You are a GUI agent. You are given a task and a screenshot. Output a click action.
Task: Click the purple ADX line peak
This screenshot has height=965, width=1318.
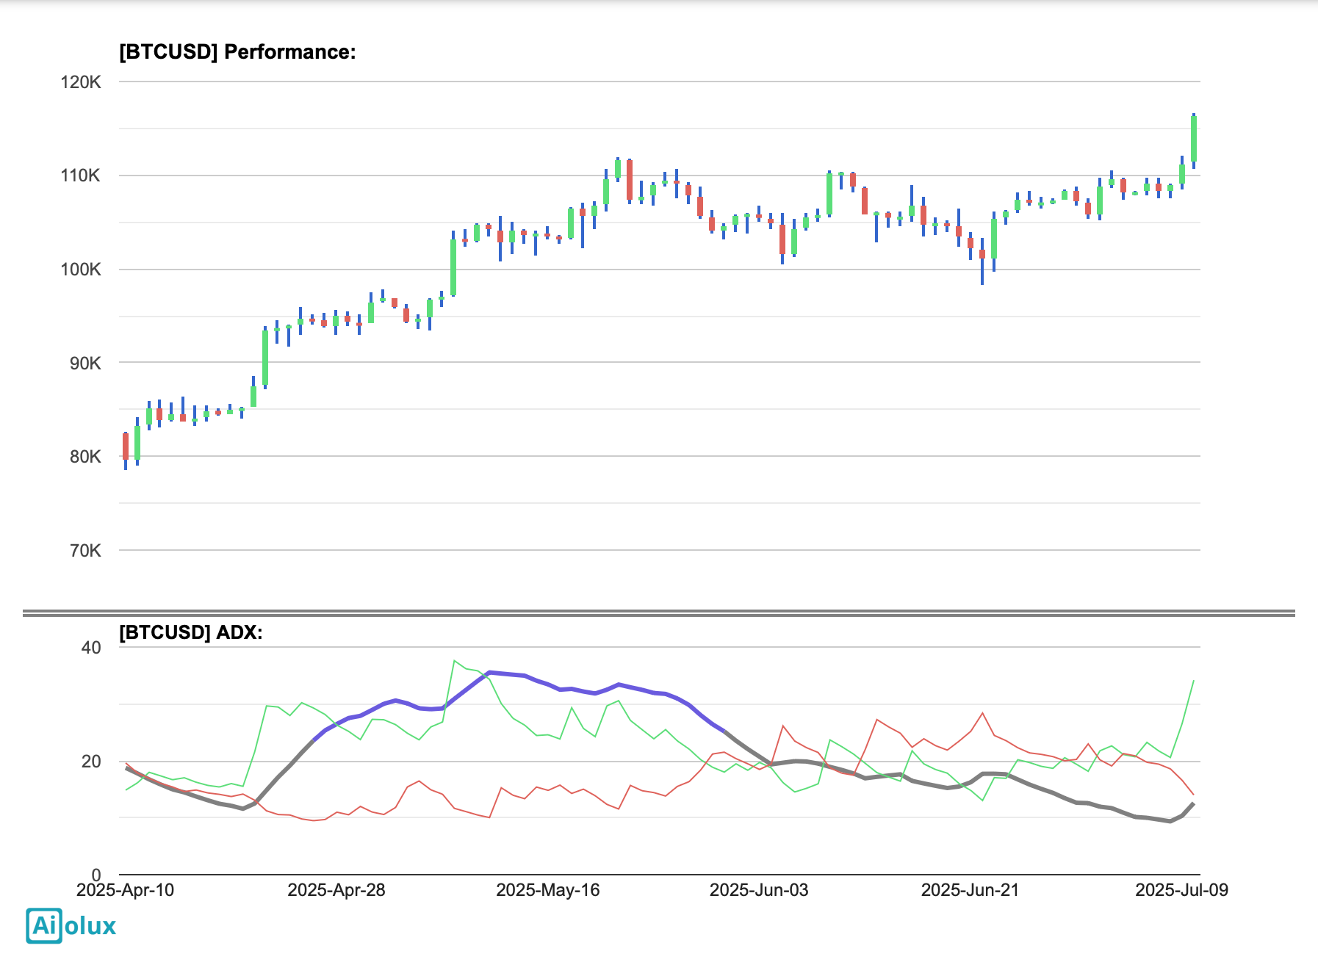(490, 673)
